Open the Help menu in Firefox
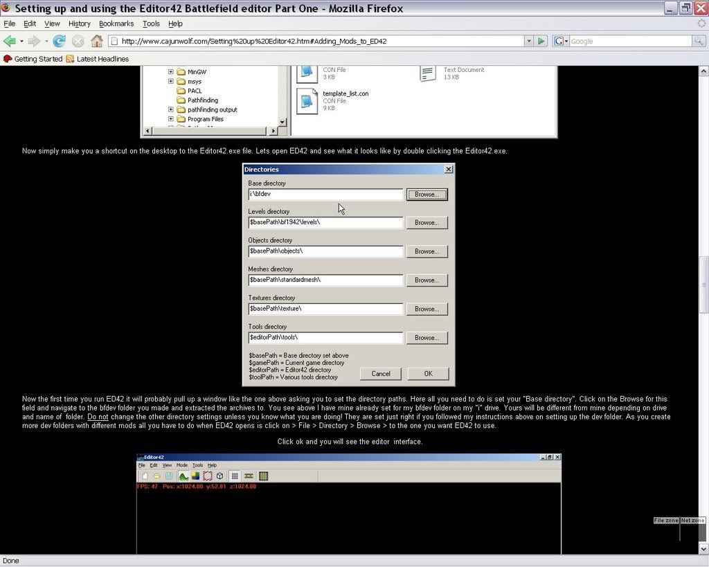Image resolution: width=709 pixels, height=567 pixels. 175,24
